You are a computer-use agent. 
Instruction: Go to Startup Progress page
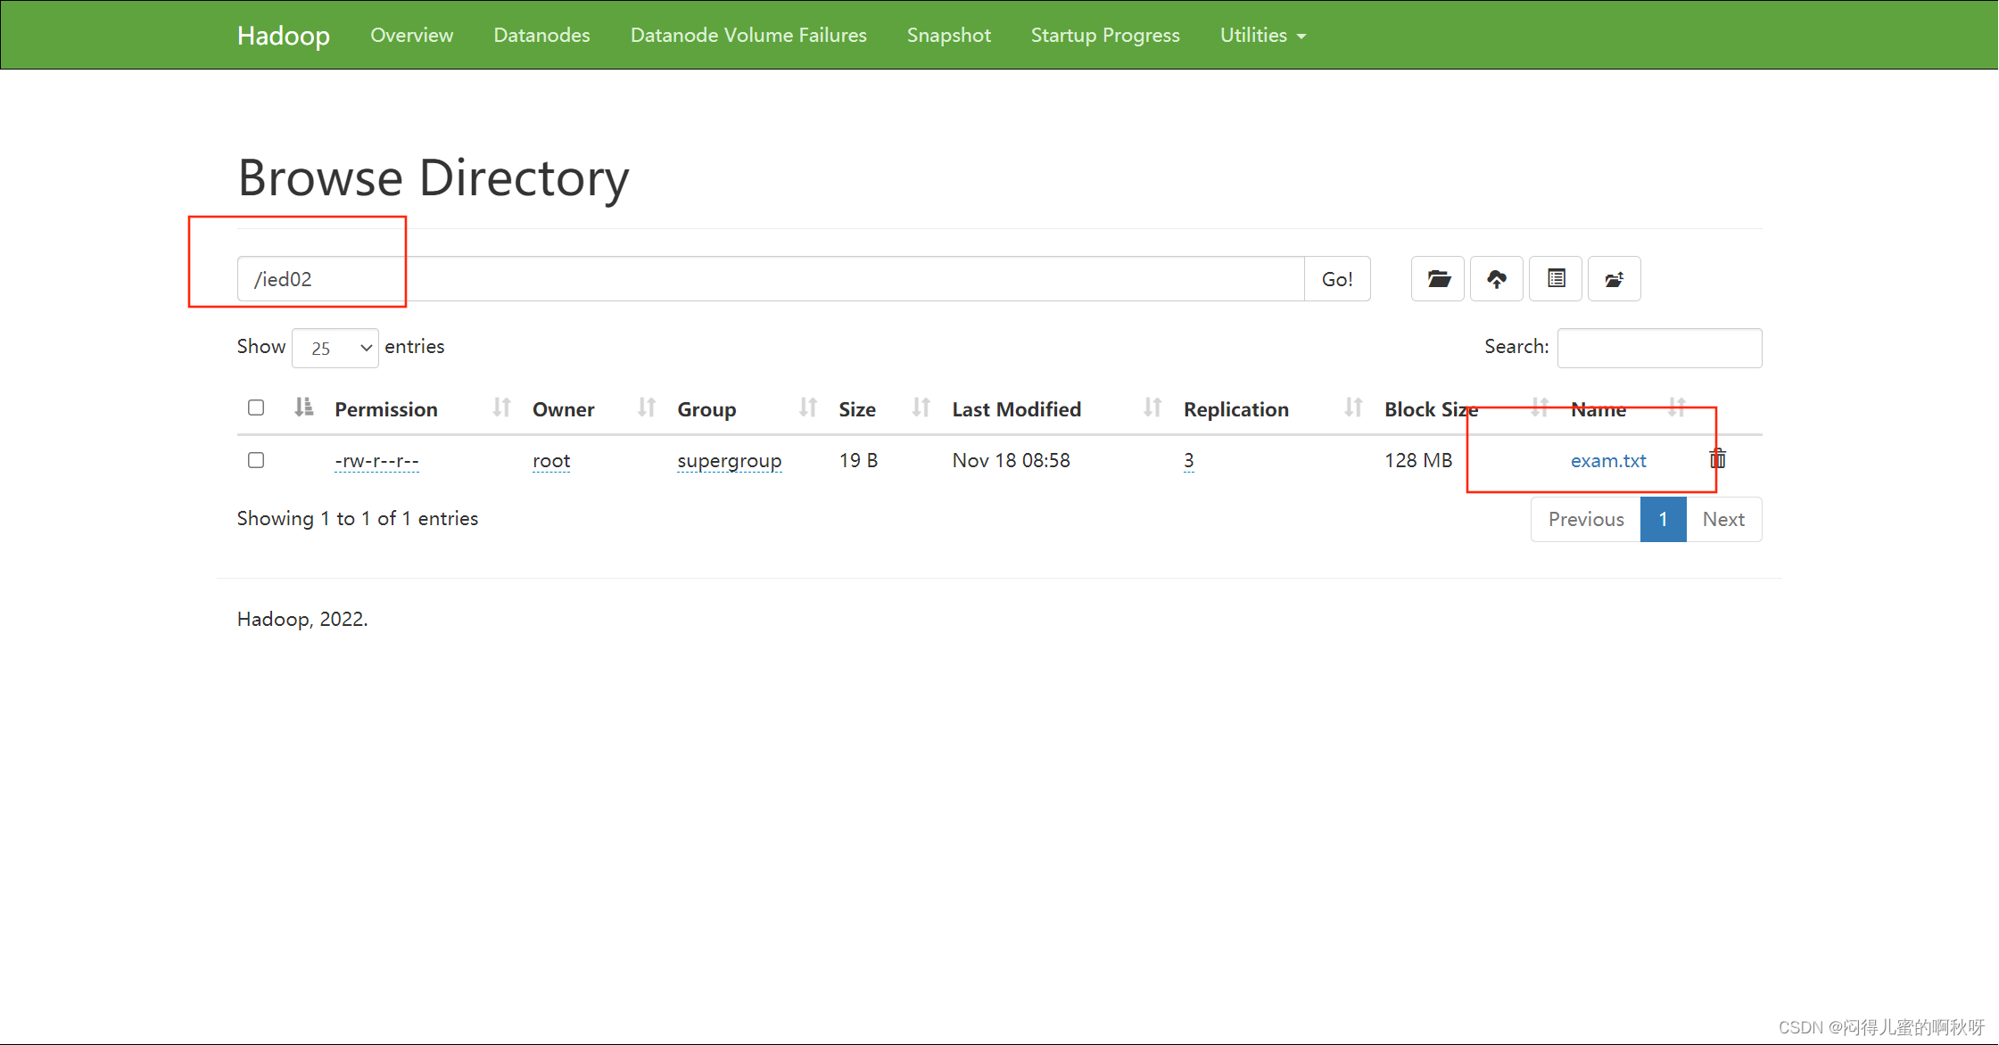click(1104, 35)
